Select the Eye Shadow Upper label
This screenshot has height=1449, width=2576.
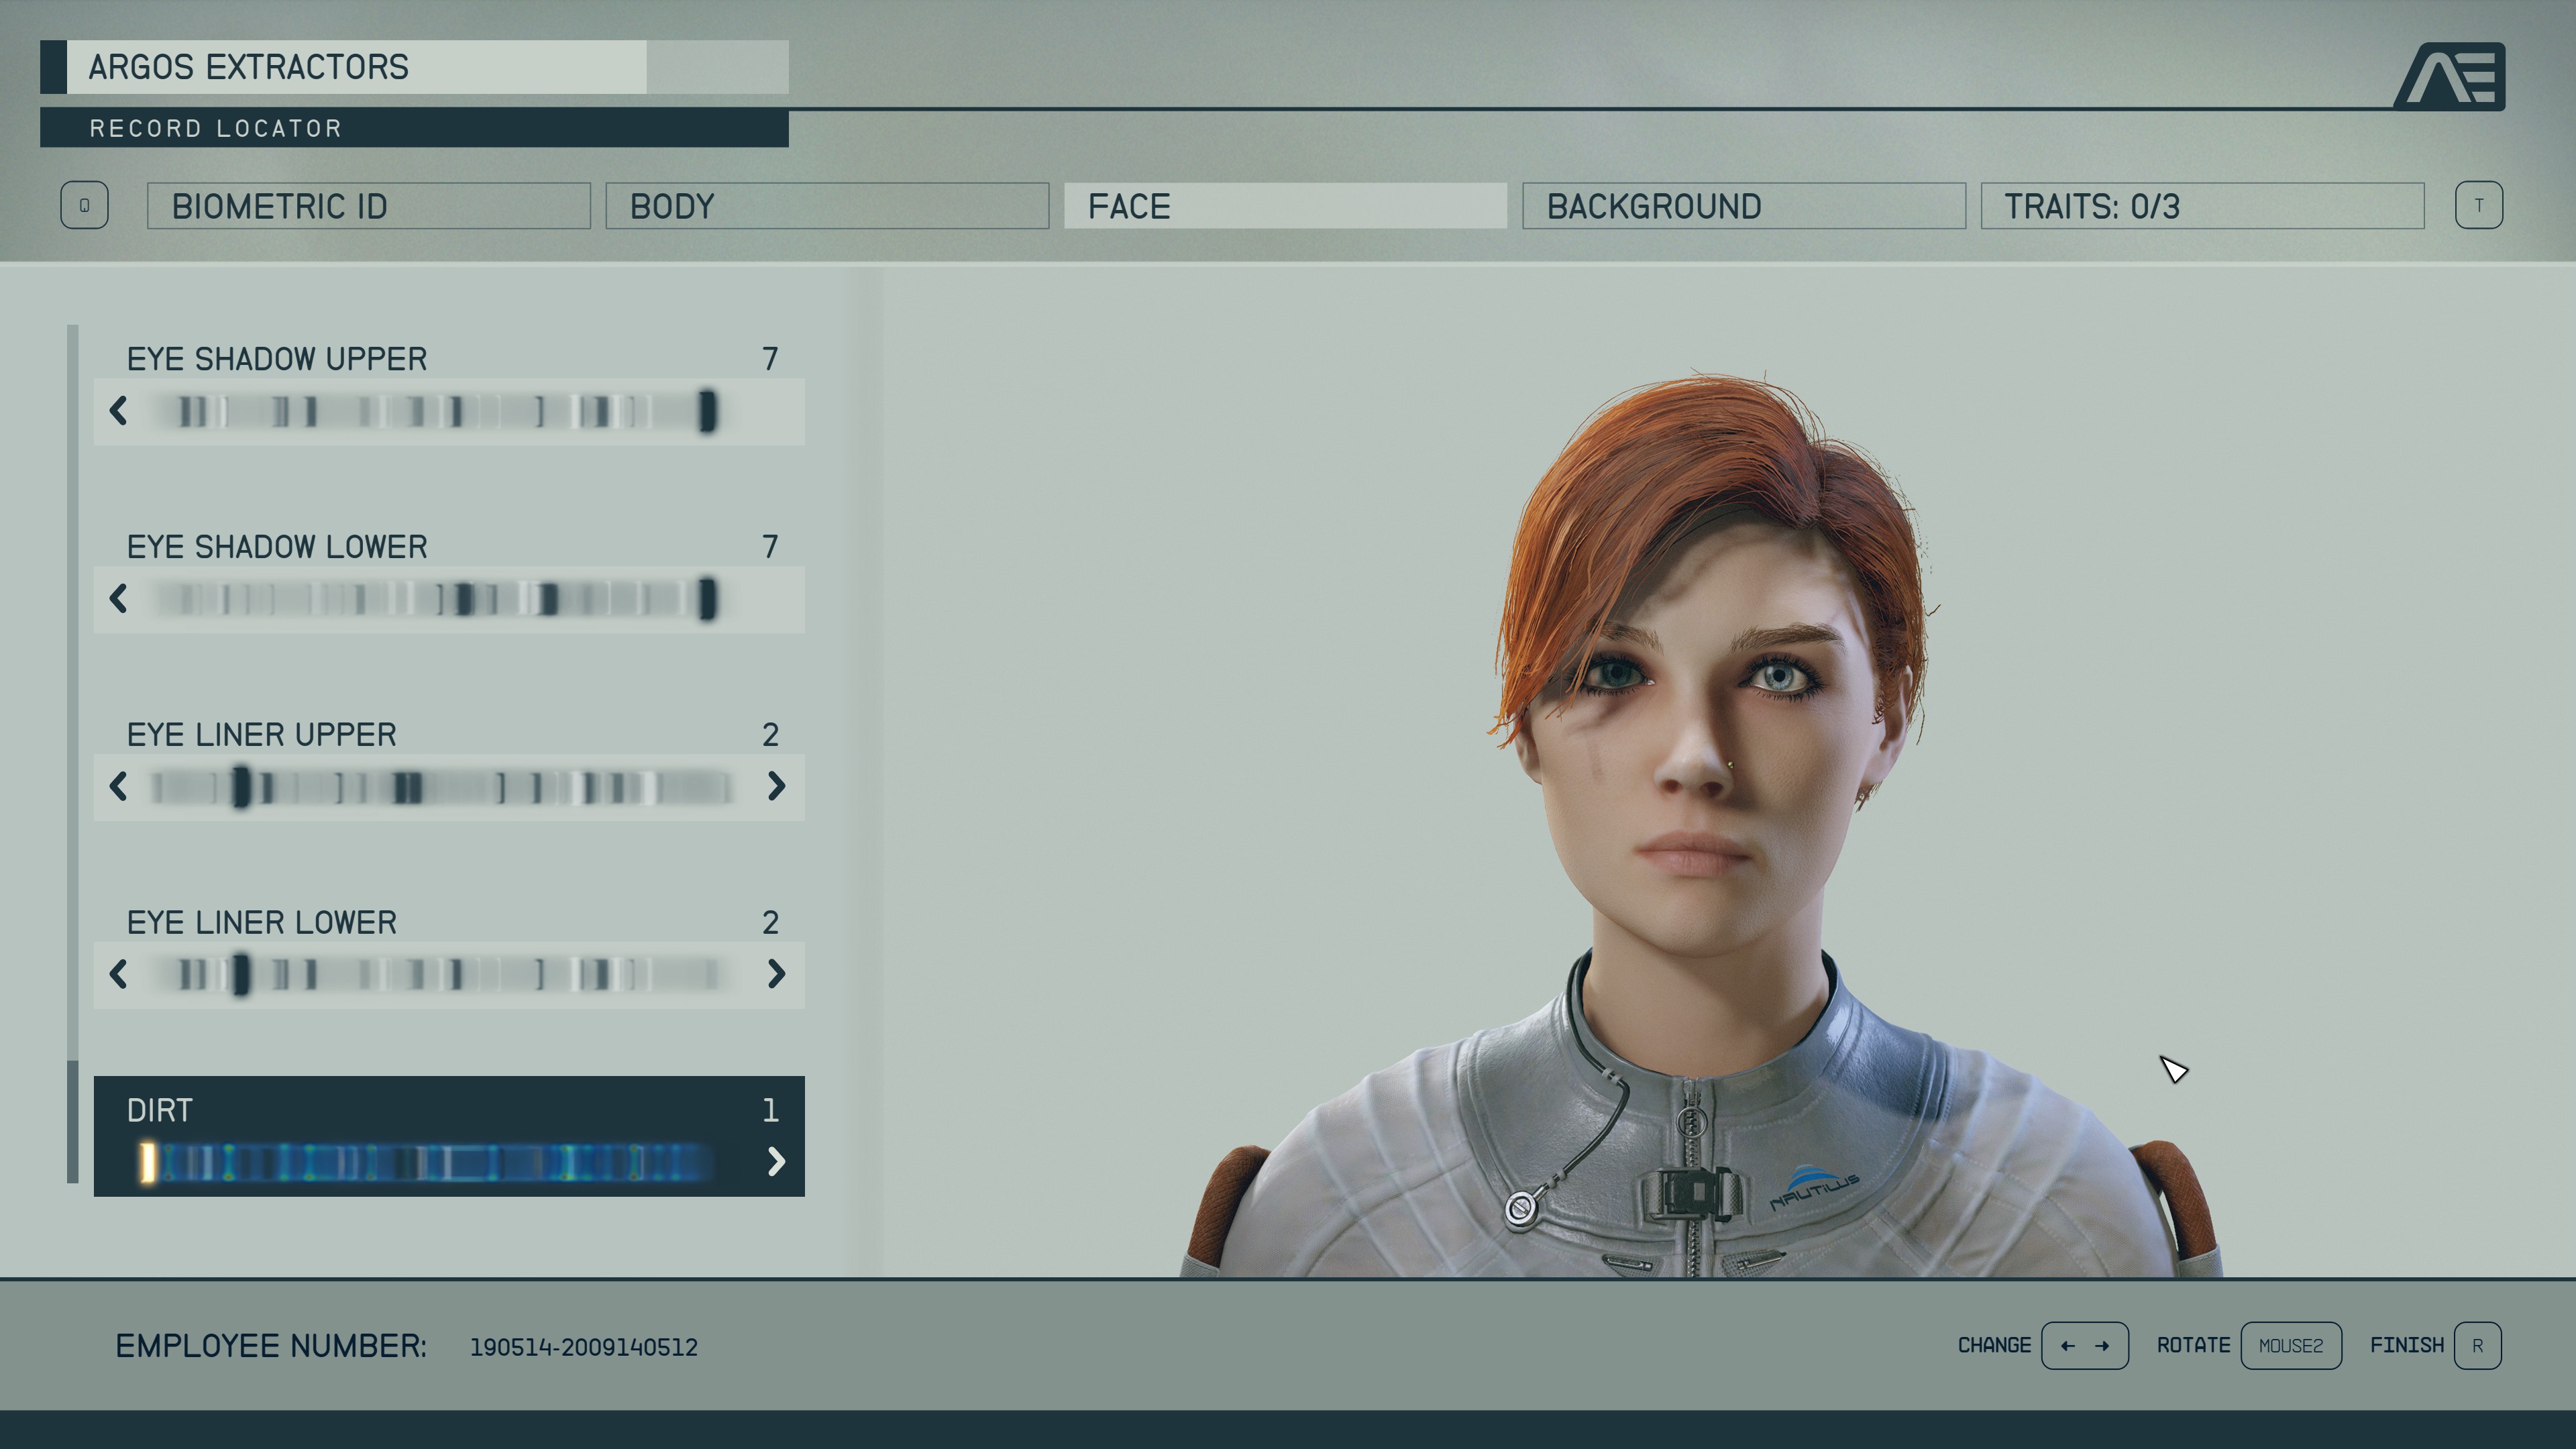277,359
